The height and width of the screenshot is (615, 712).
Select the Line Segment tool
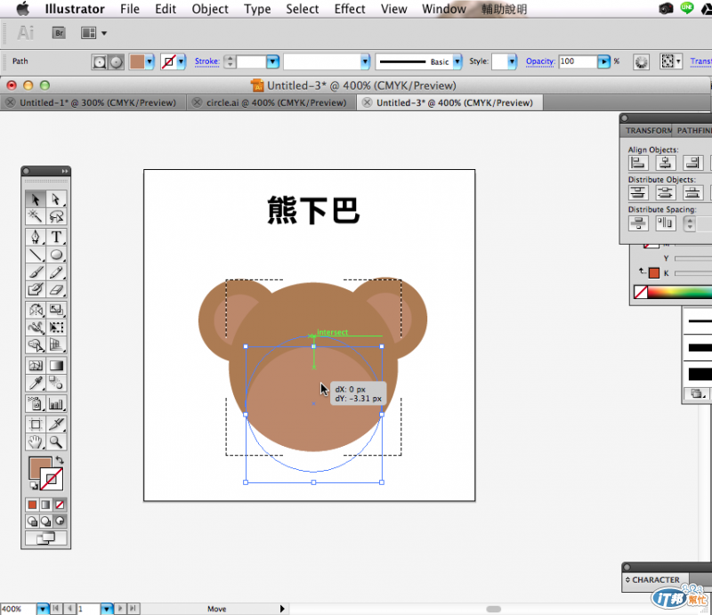(x=36, y=255)
